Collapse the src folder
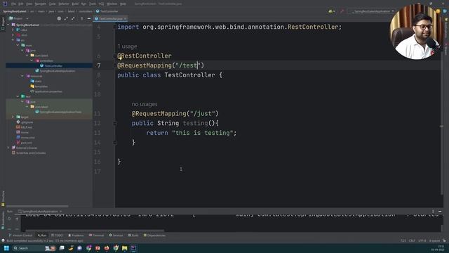The image size is (449, 253). click(x=13, y=40)
